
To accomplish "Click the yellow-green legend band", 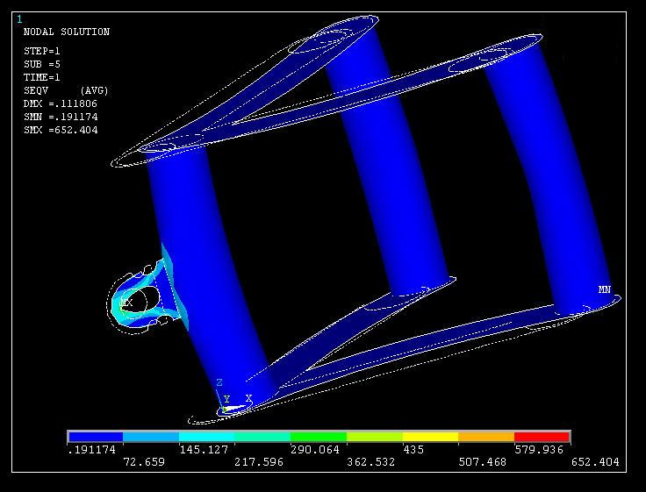I will [x=375, y=437].
